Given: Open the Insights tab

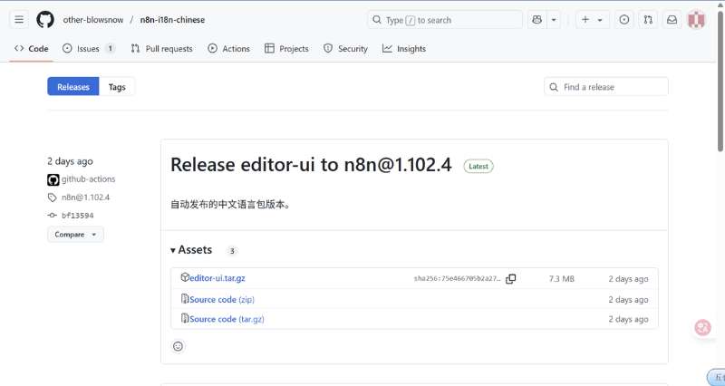Looking at the screenshot, I should pos(404,49).
